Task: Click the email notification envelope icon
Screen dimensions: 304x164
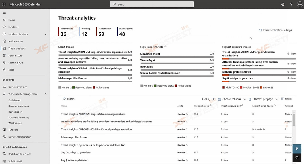Action: [x=260, y=30]
